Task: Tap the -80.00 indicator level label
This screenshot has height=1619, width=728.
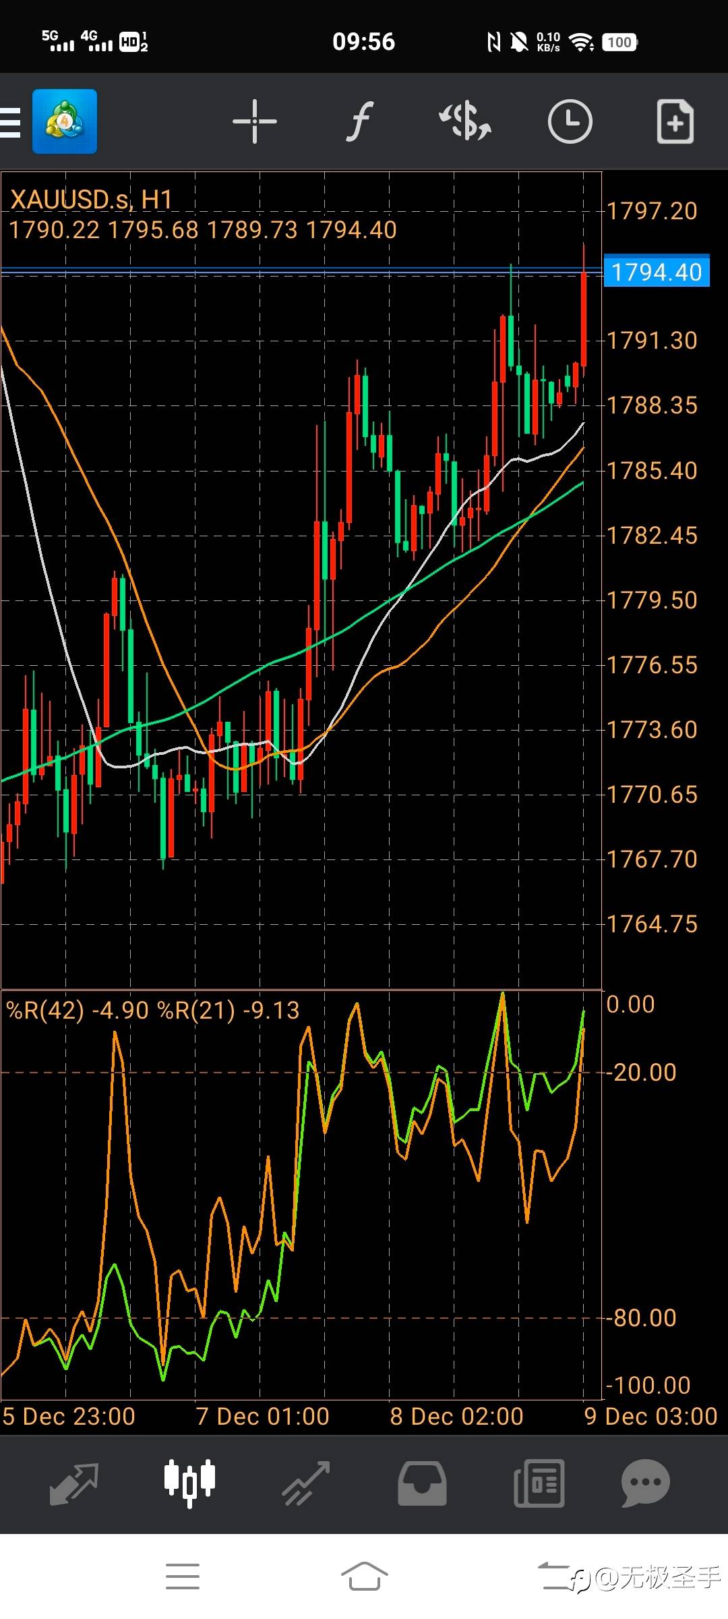Action: [x=642, y=1318]
